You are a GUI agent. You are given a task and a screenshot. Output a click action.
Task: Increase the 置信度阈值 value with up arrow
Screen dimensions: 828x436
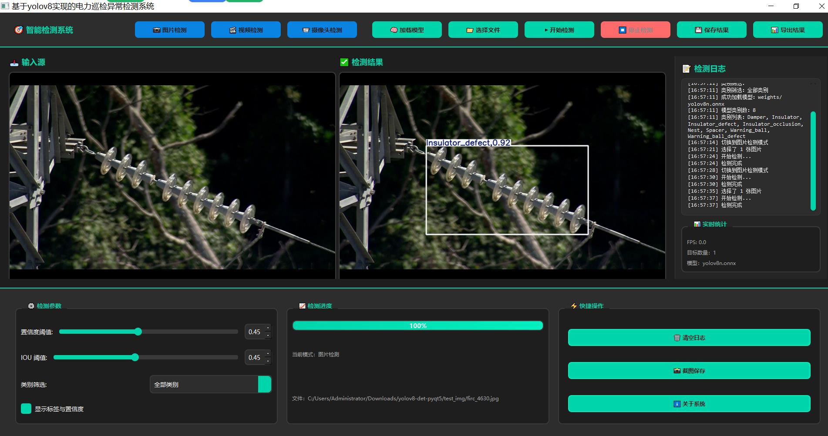pyautogui.click(x=268, y=328)
